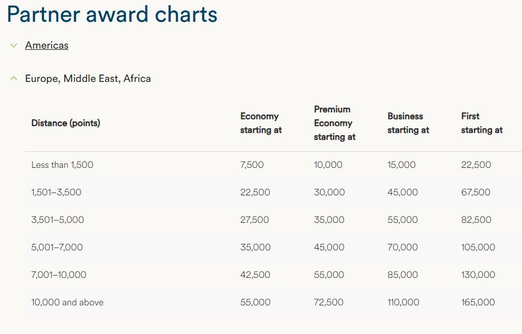Screen dimensions: 522x334
Task: Click the 10,000 and above row label
Action: tap(67, 302)
